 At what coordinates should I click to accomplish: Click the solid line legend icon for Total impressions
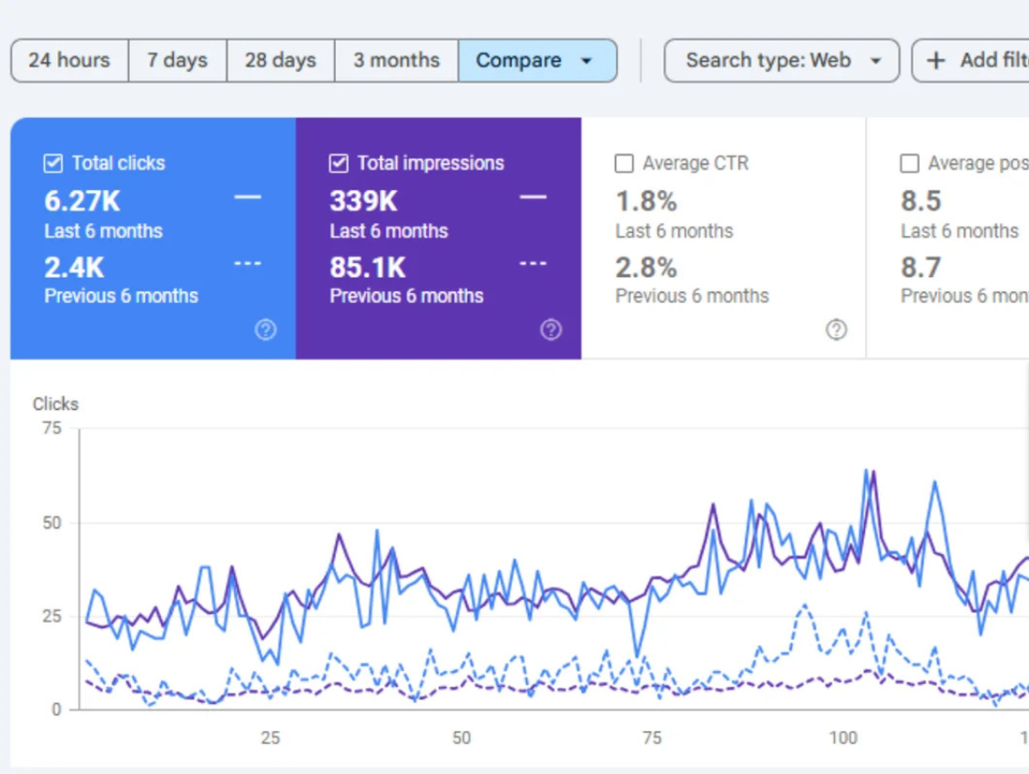tap(533, 196)
